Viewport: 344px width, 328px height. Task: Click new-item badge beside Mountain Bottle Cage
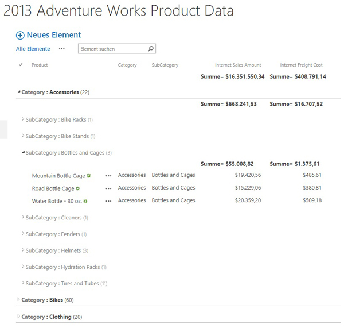[x=89, y=176]
